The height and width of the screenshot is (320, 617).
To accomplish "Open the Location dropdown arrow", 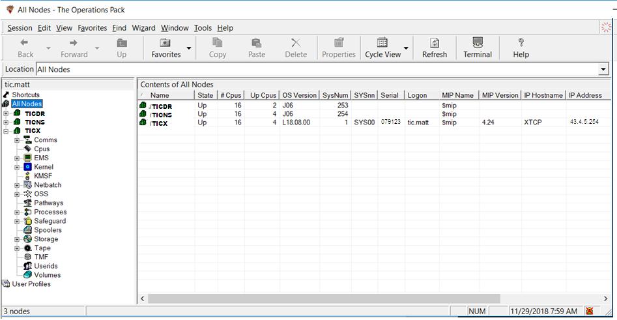I will point(603,70).
